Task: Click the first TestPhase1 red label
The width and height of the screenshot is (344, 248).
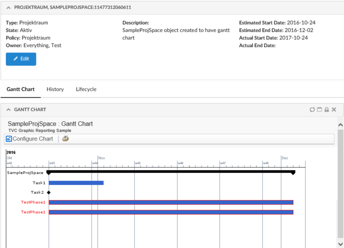Action: tap(33, 202)
